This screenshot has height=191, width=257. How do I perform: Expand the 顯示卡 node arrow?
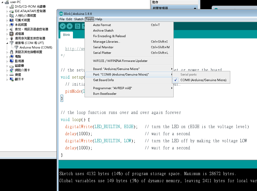pyautogui.click(x=7, y=80)
